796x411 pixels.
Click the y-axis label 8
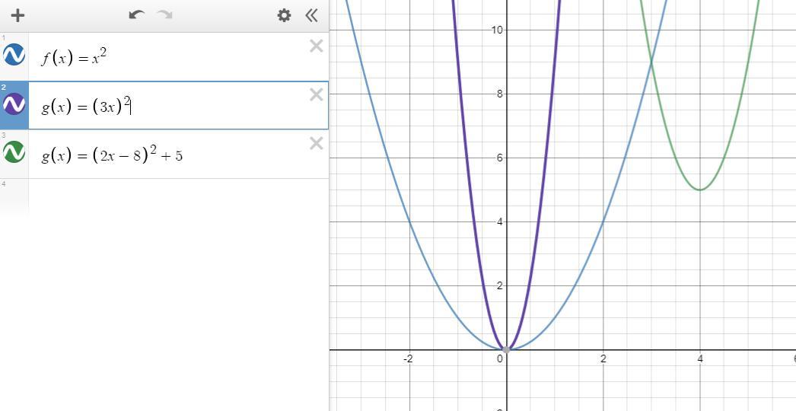(499, 94)
